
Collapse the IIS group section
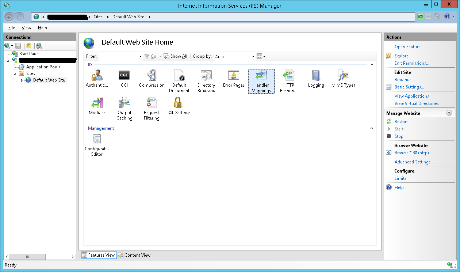(372, 65)
